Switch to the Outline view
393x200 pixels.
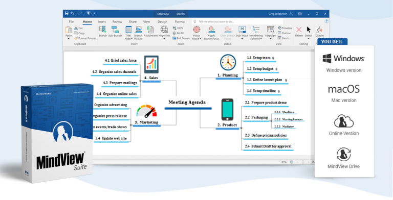[284, 33]
